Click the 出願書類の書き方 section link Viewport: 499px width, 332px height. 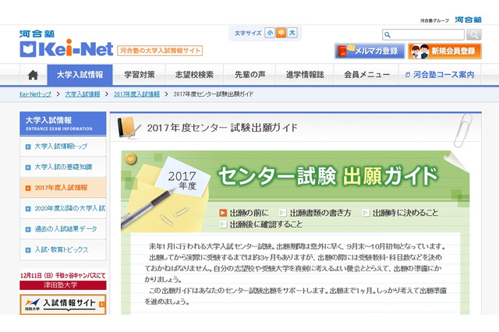[x=320, y=213]
